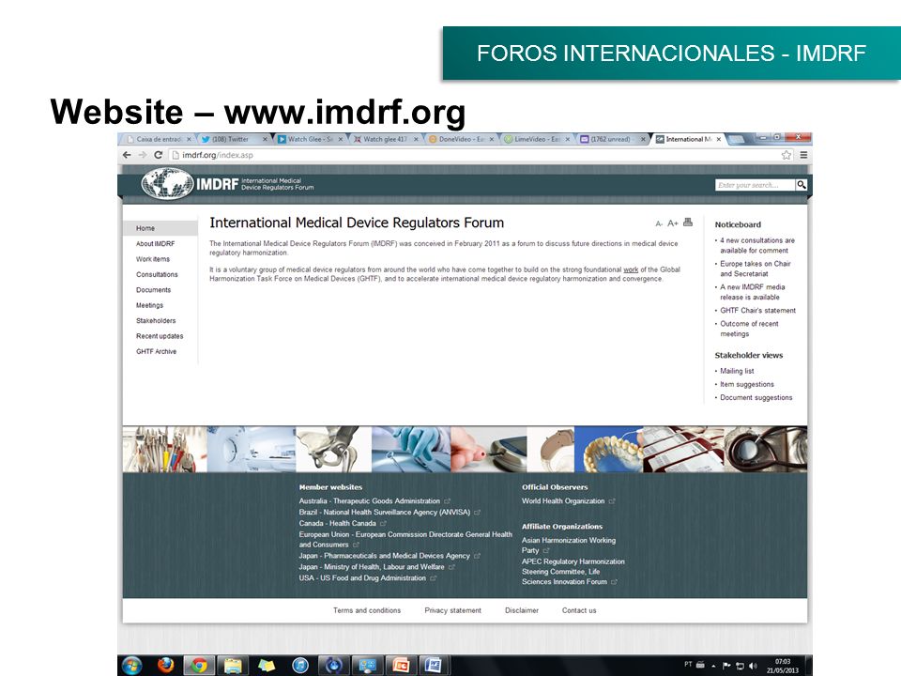The height and width of the screenshot is (676, 901).
Task: Open Privacy statement footer link
Action: pos(452,610)
